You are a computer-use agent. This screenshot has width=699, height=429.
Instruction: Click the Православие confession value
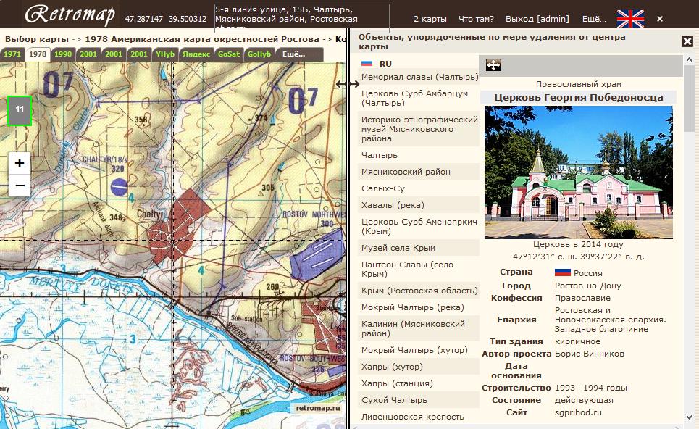click(582, 298)
